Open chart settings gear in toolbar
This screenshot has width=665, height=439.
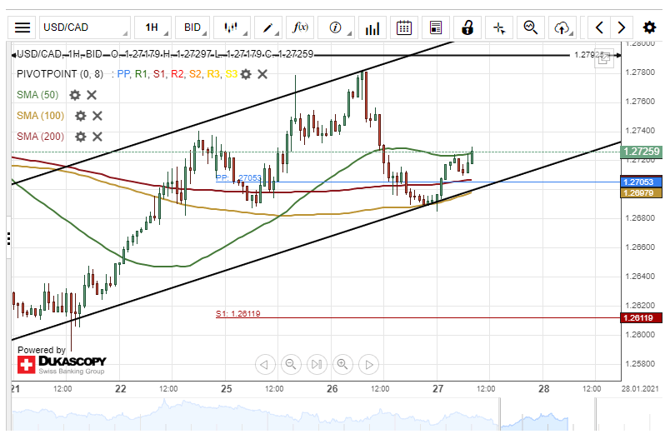(x=649, y=27)
